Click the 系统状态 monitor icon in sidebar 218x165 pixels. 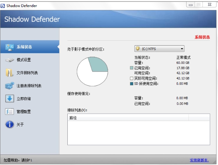[x=10, y=47]
